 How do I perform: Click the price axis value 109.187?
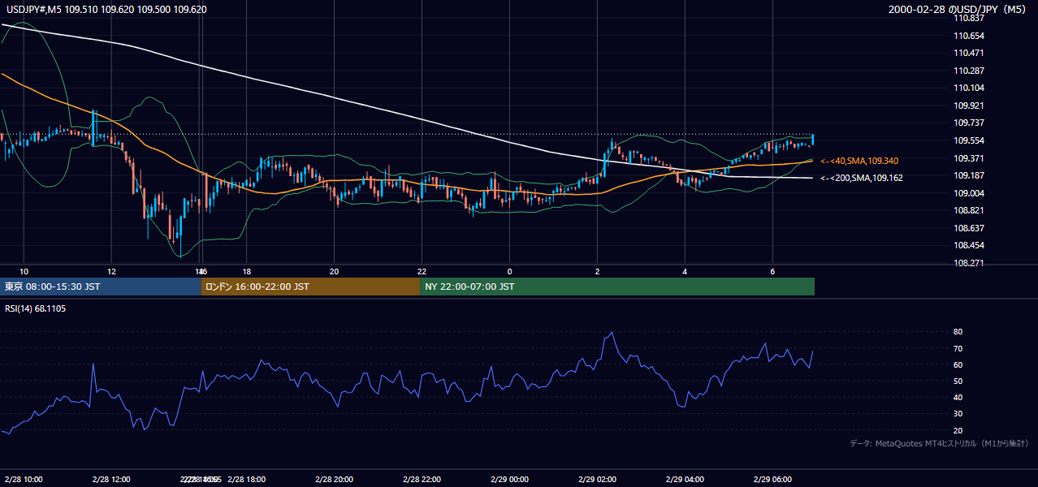[970, 175]
